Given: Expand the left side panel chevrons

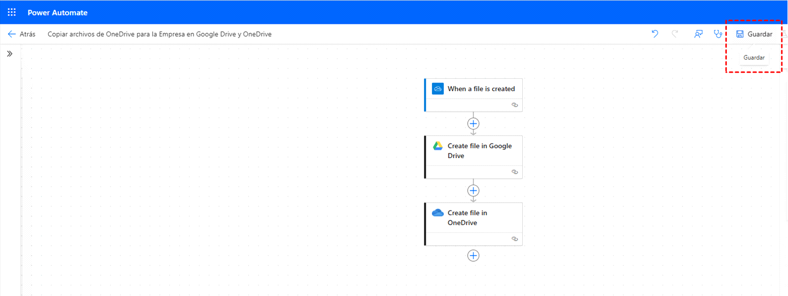Looking at the screenshot, I should tap(9, 53).
